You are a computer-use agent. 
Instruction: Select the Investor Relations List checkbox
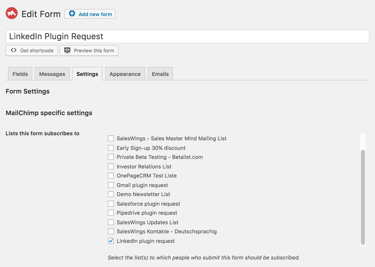[111, 166]
